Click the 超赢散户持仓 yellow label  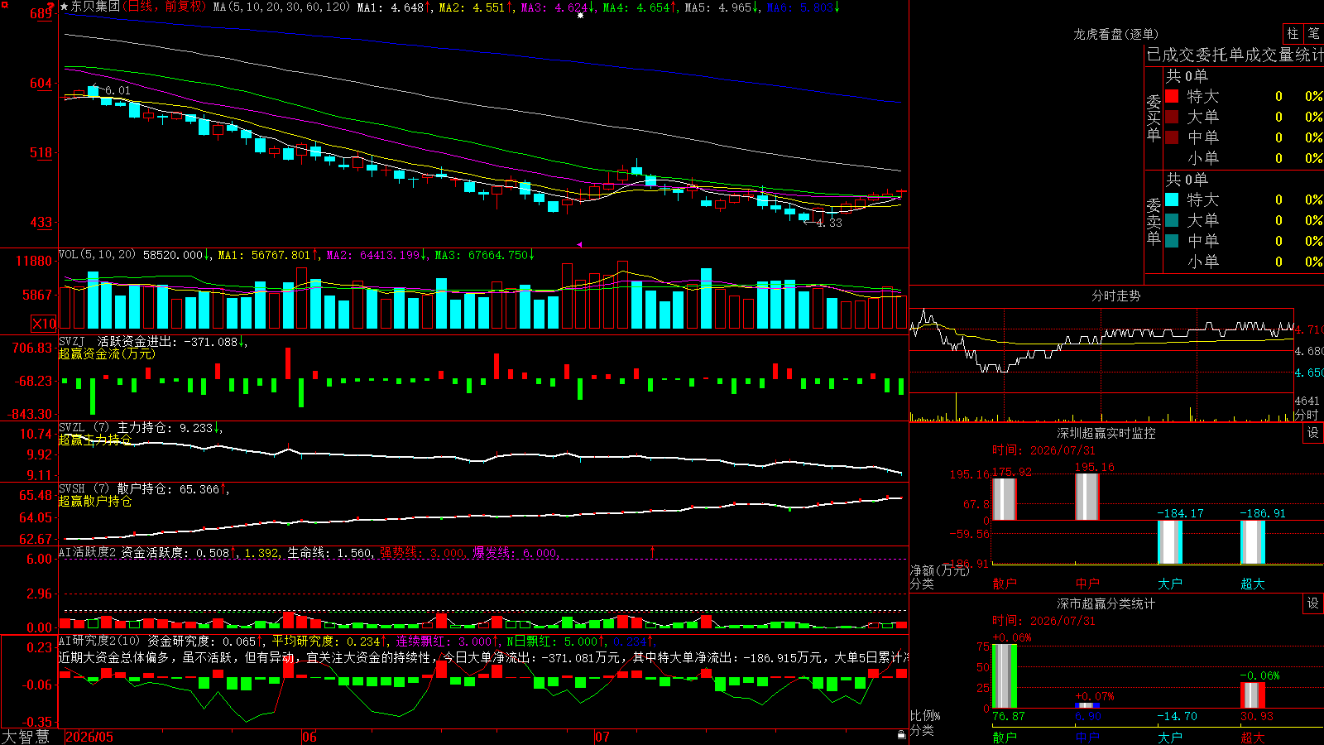click(x=95, y=501)
